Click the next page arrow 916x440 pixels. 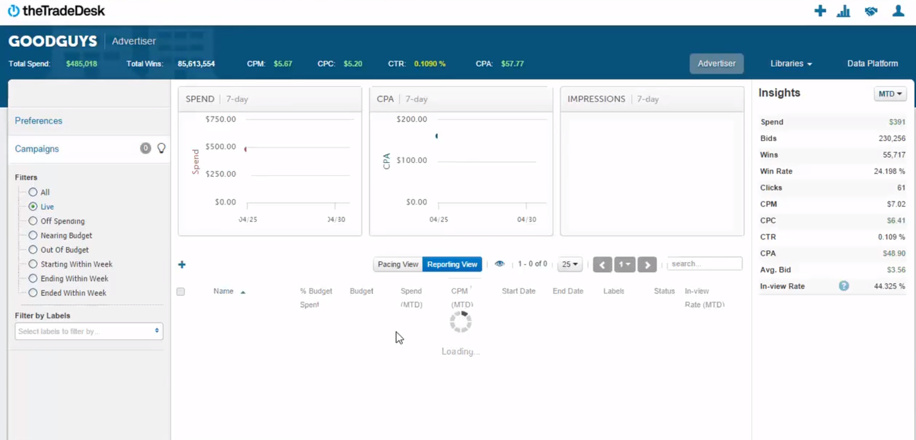pos(647,264)
